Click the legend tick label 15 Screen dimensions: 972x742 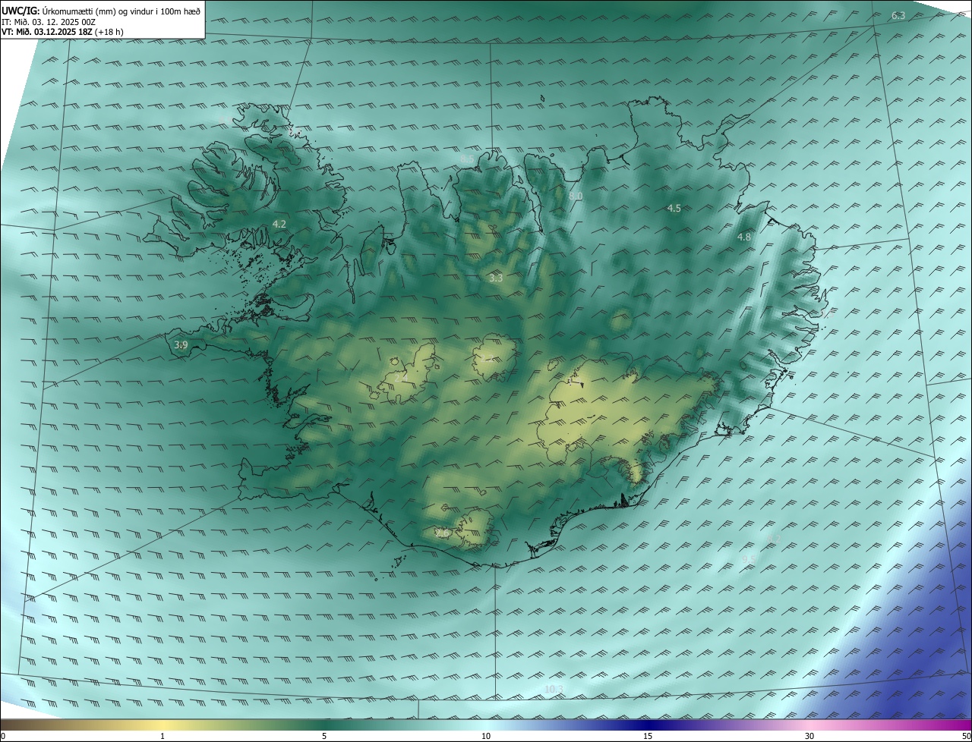(648, 736)
